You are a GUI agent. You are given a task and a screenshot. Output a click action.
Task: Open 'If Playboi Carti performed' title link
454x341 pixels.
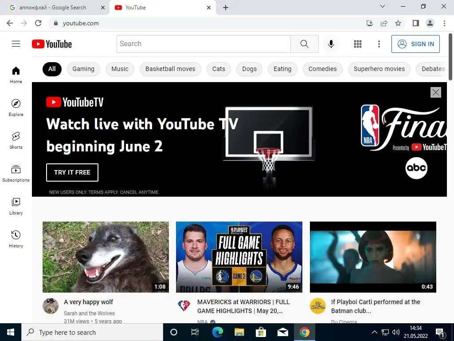(x=376, y=306)
